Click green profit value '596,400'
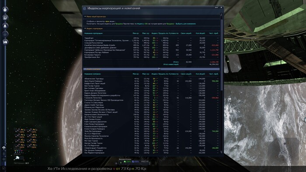306x172 pixels. [215, 81]
